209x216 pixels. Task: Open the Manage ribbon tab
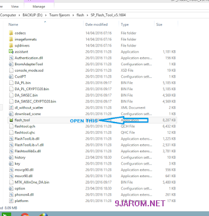pos(39,6)
